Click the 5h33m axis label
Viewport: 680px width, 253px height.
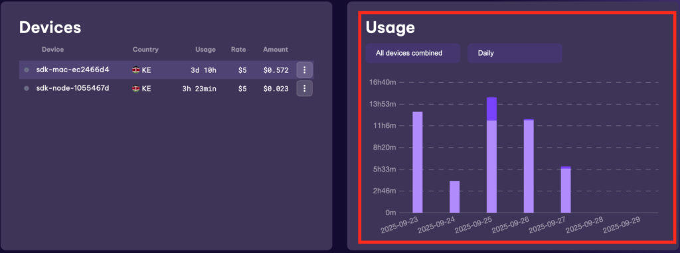pyautogui.click(x=384, y=169)
